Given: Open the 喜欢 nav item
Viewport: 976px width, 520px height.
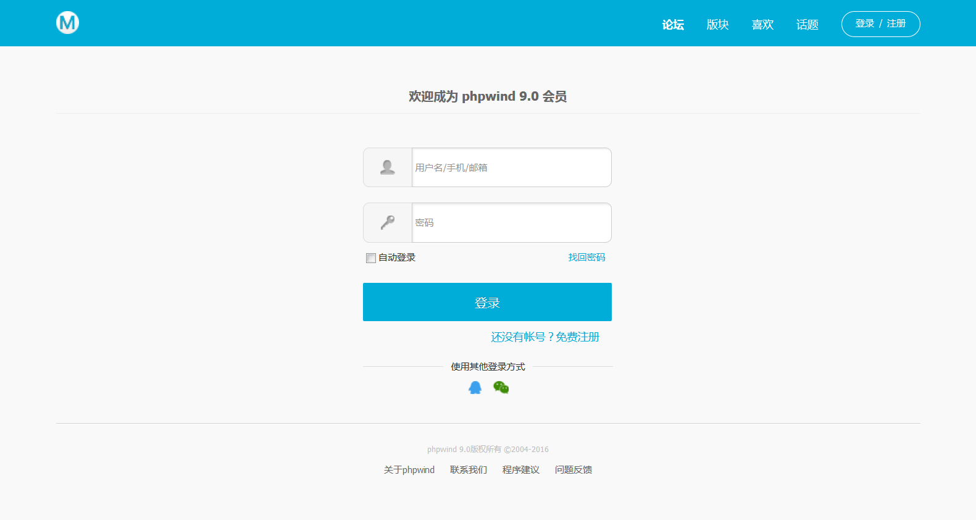Looking at the screenshot, I should [x=762, y=25].
